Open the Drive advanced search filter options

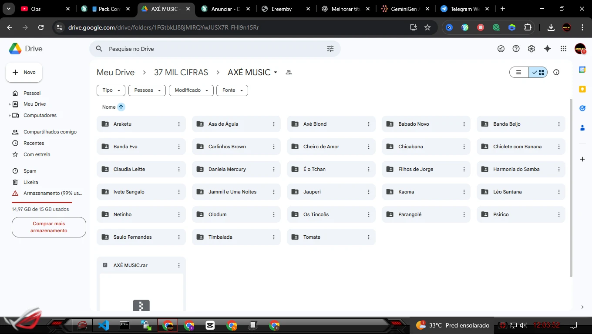coord(330,49)
